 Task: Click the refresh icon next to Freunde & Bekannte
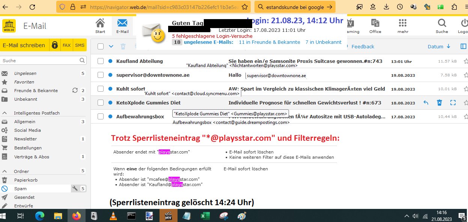[75, 91]
